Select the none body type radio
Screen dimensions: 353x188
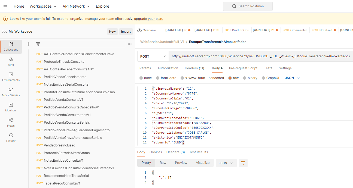141,78
